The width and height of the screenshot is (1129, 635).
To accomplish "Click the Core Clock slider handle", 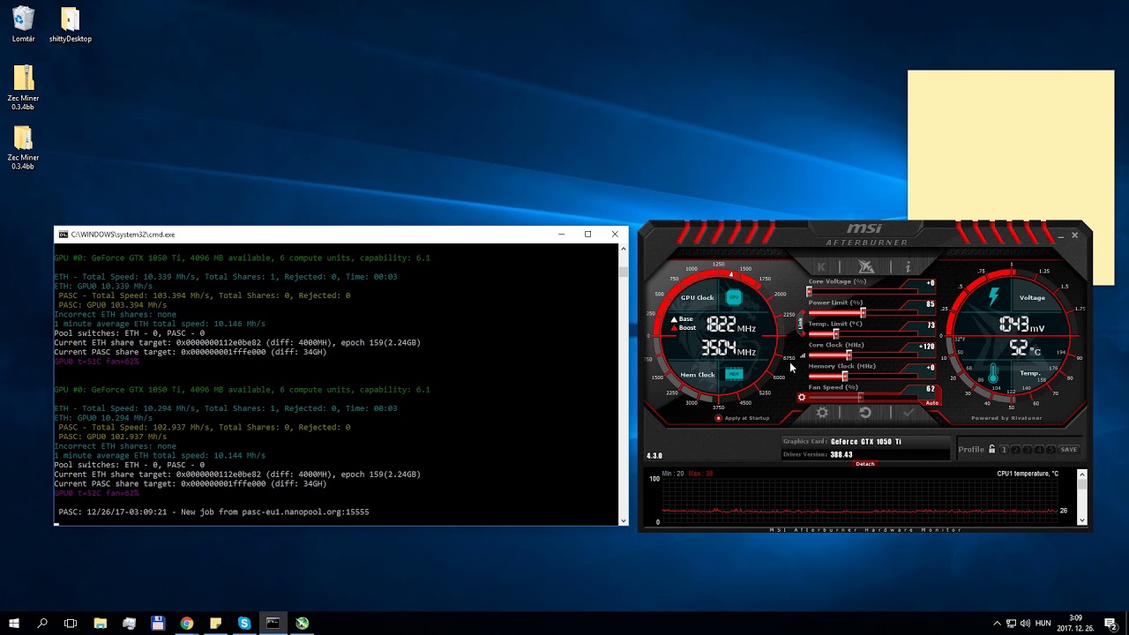I will coord(849,355).
